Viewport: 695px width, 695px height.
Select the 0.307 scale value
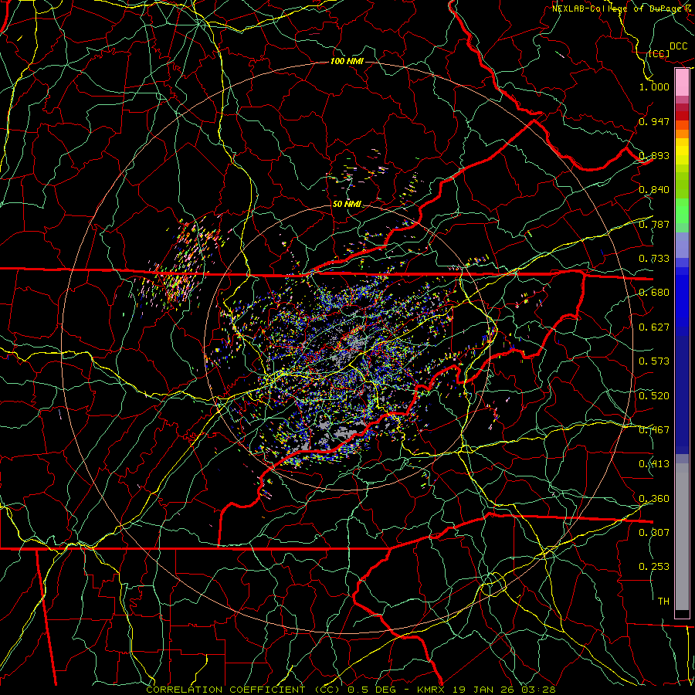click(654, 533)
